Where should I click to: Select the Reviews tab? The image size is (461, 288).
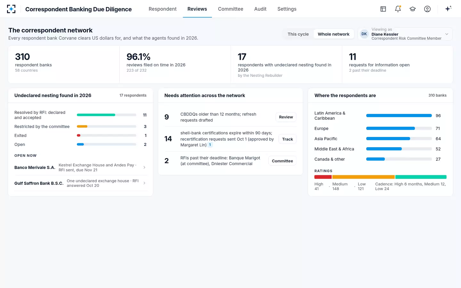pos(197,9)
